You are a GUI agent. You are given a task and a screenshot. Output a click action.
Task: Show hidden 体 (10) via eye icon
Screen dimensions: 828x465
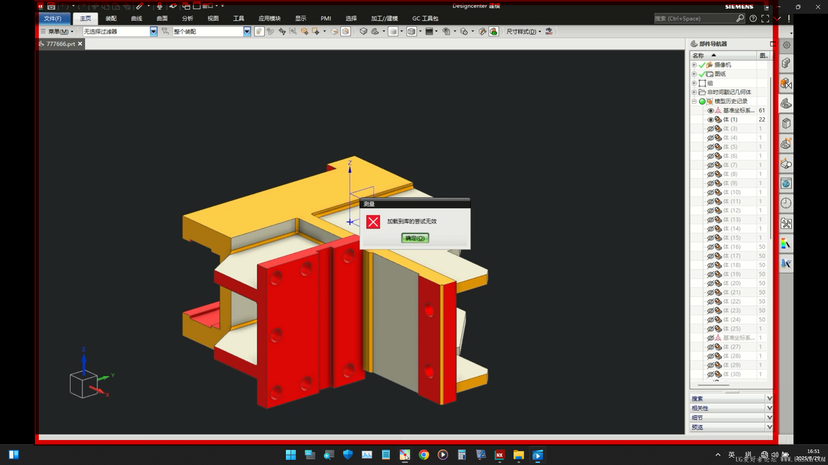coord(710,192)
